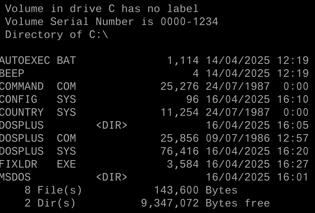Click the EXE extension of FIXLDR
Viewport: 315px width, 213px height.
point(66,164)
